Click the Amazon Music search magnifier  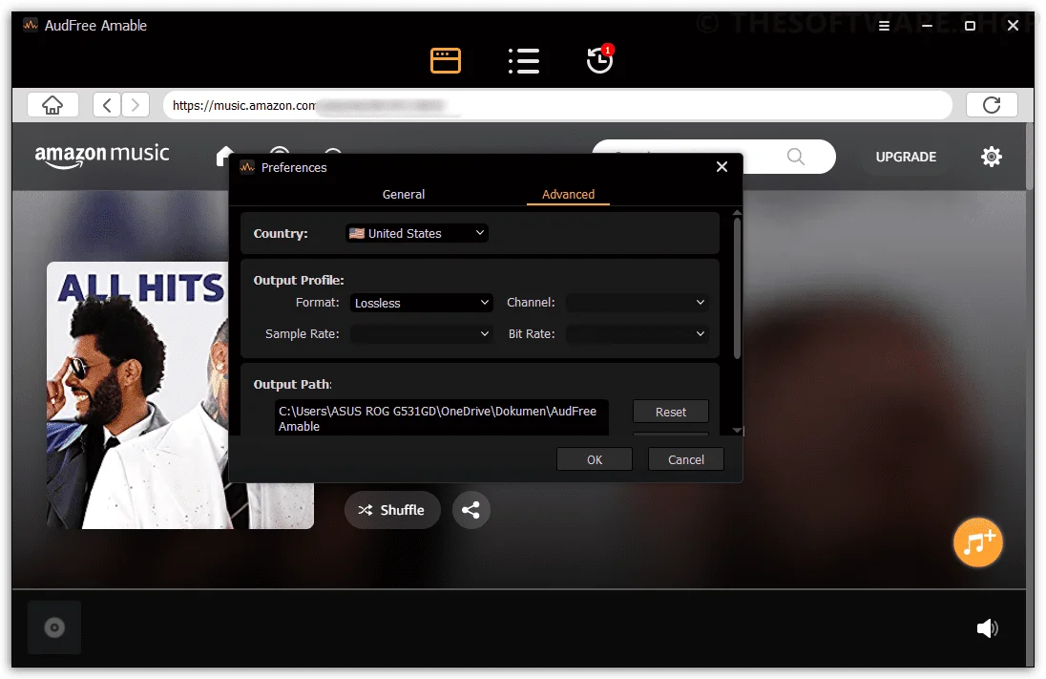(795, 157)
